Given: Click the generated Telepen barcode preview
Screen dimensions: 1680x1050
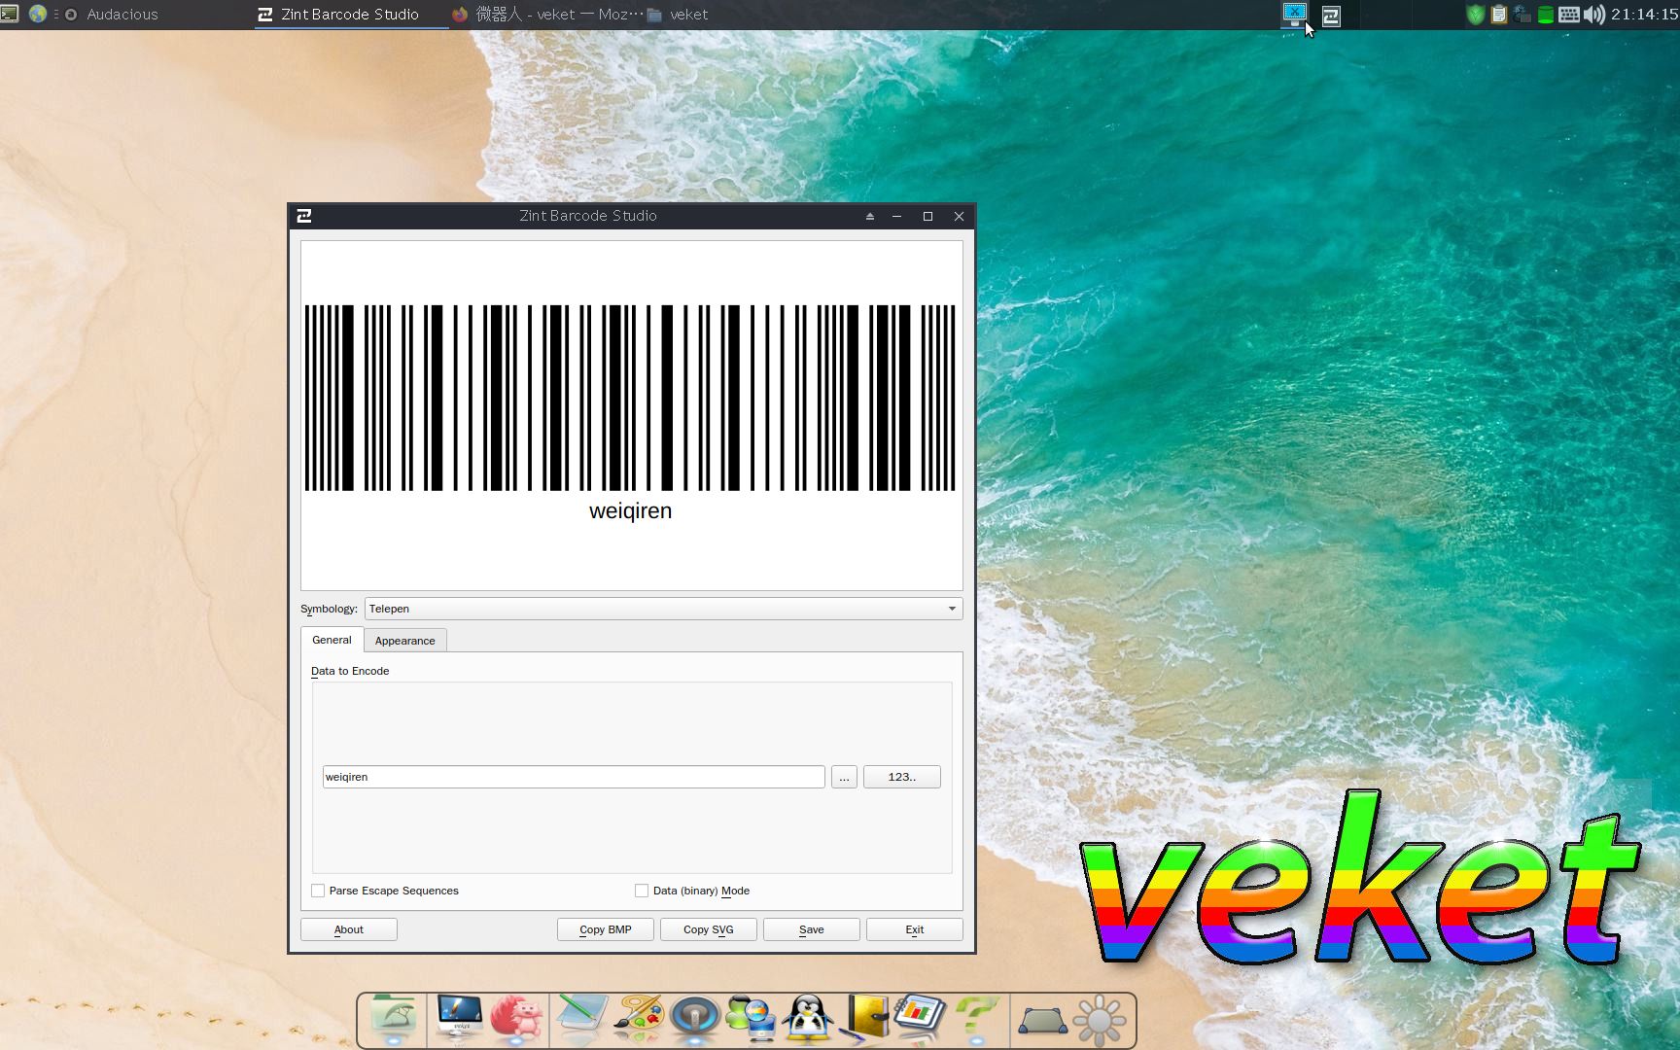Looking at the screenshot, I should 631,414.
